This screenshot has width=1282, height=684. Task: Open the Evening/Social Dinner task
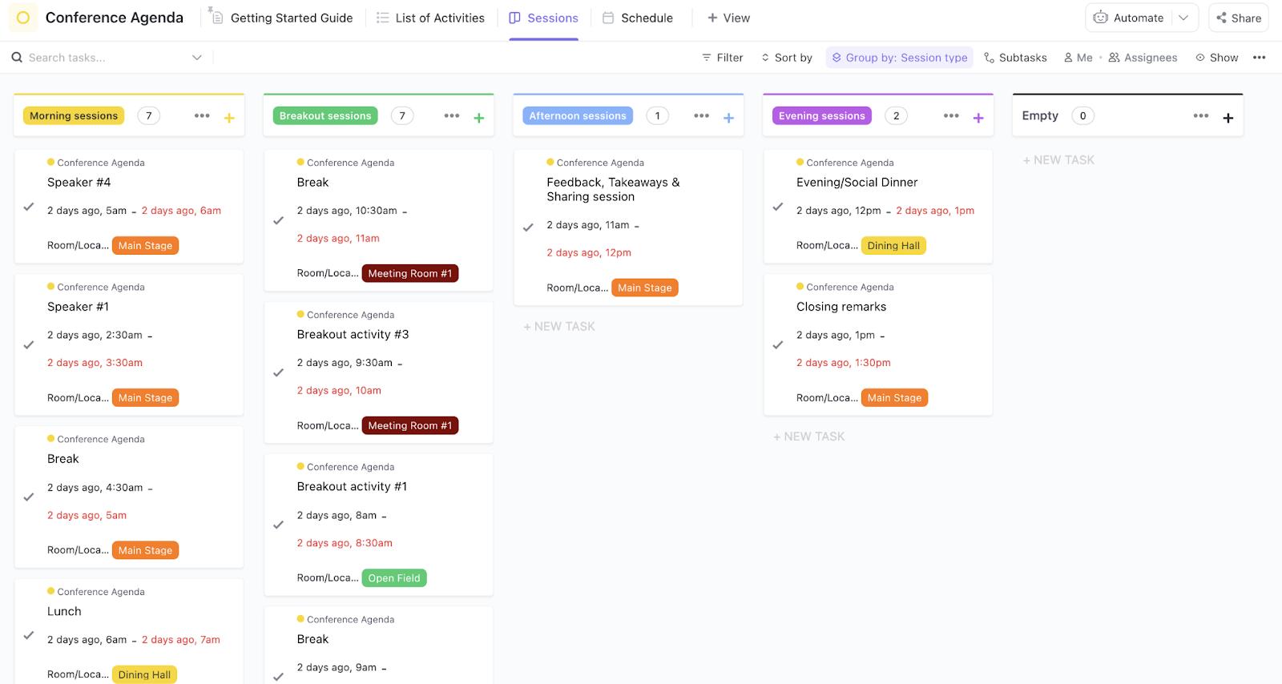coord(857,183)
